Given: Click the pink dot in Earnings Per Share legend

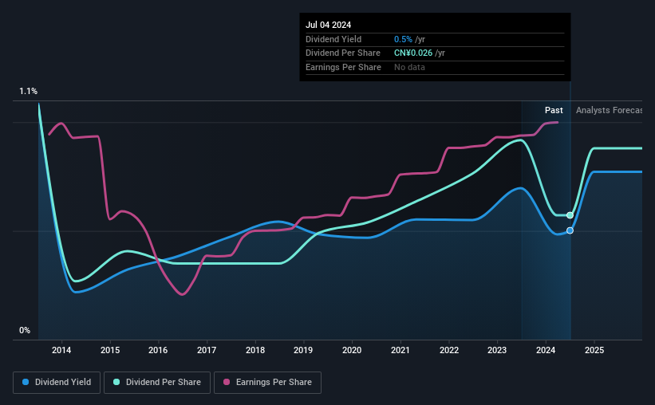Looking at the screenshot, I should 227,382.
